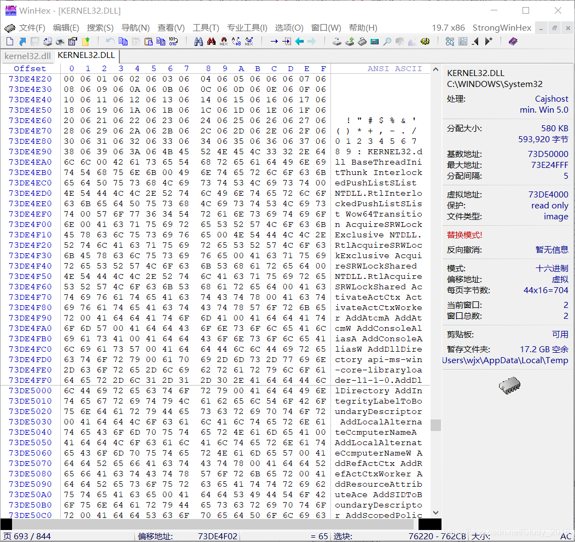Click the yellow gear options icon
This screenshot has height=542, width=575.
(x=425, y=42)
